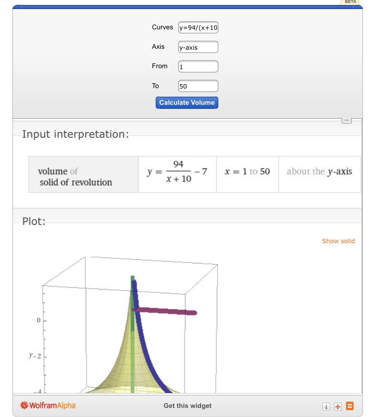Click the orange plus icon

point(337,406)
